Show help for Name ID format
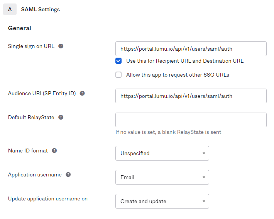Image resolution: width=274 pixels, height=219 pixels. tap(54, 151)
